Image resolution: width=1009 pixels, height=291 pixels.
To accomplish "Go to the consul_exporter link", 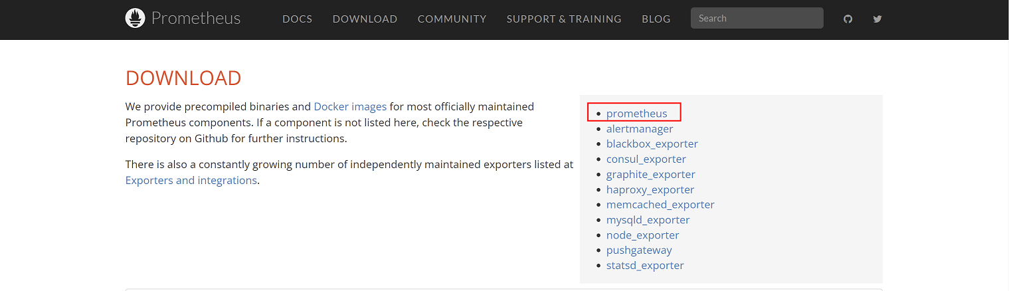I will tap(646, 159).
